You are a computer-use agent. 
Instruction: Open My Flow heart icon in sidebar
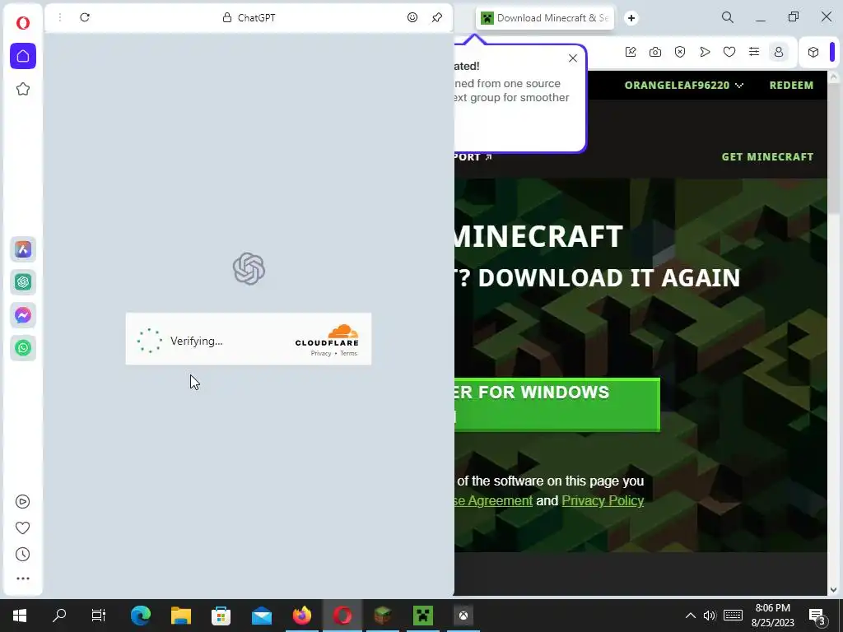tap(22, 527)
